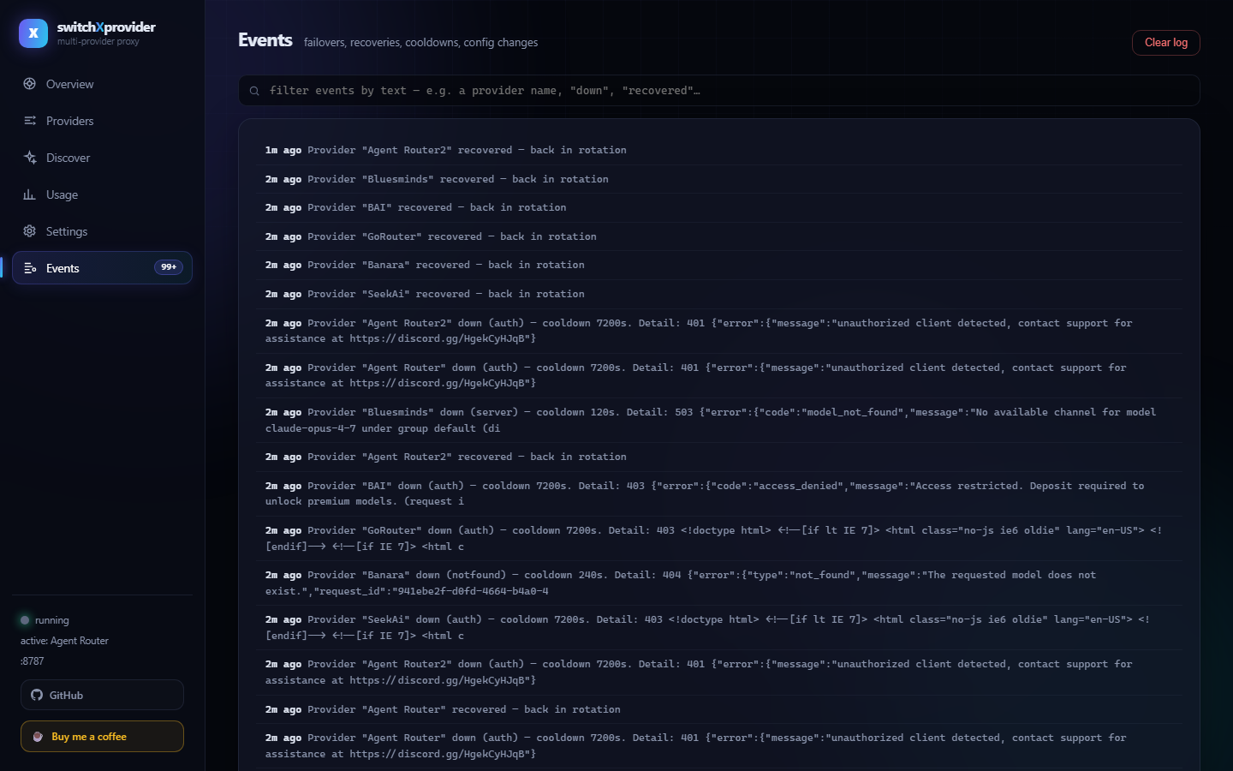Click the :8787 port label
The width and height of the screenshot is (1233, 771).
(x=33, y=661)
